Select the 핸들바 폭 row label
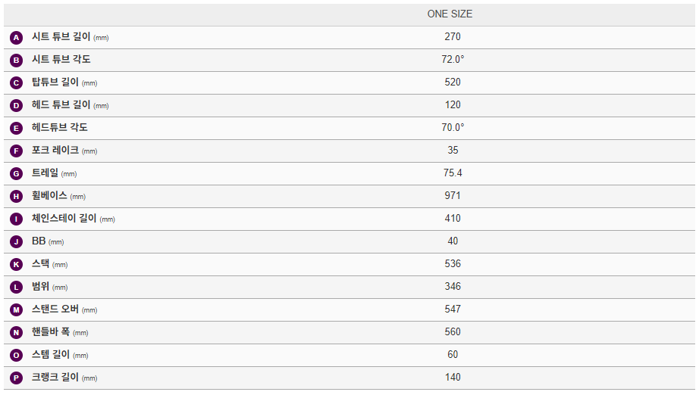Viewport: 699px width, 395px height. tap(50, 332)
